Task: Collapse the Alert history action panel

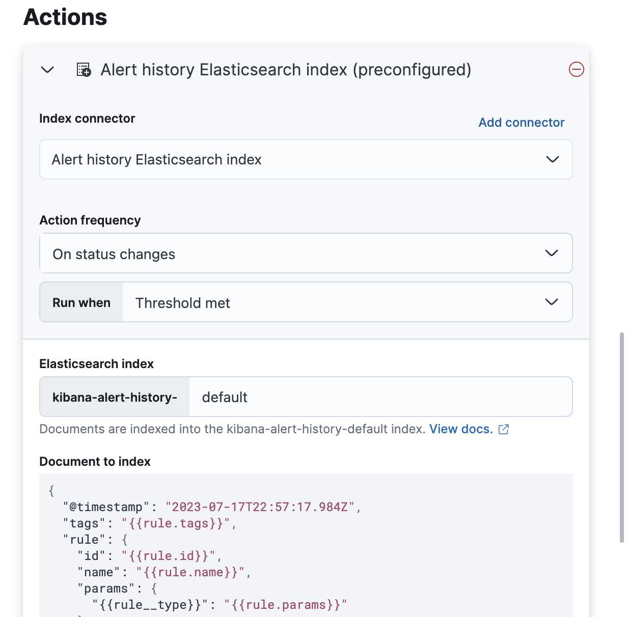Action: (x=47, y=70)
